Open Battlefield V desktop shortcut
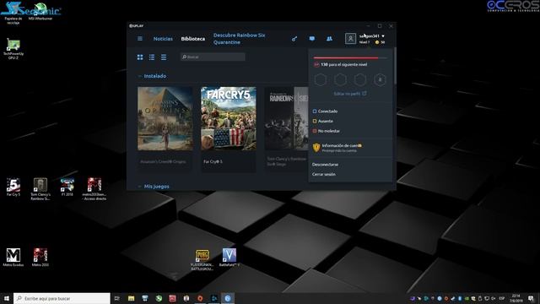This screenshot has height=304, width=540. (229, 258)
